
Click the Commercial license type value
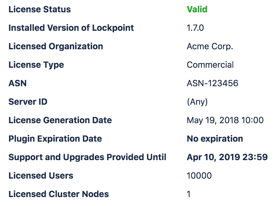point(210,65)
